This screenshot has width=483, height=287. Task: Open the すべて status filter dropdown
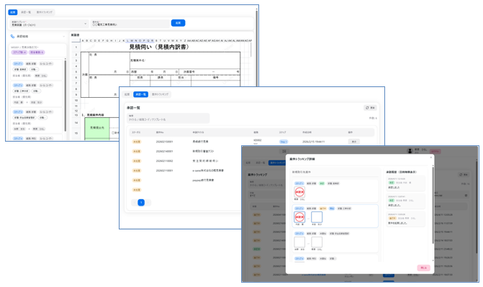[x=267, y=194]
